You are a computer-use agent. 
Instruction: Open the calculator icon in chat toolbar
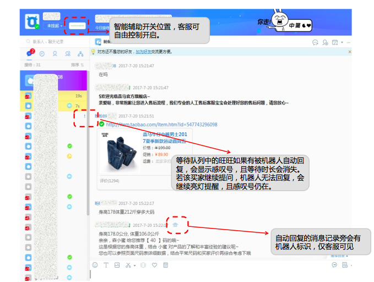[166, 265]
